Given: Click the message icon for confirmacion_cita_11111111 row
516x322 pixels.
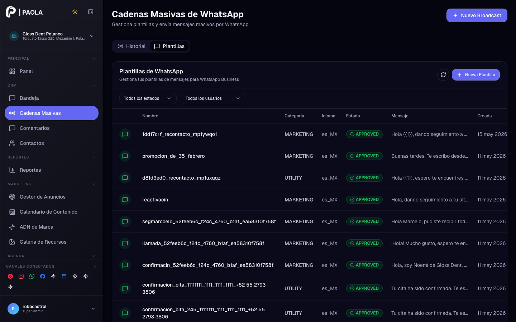Looking at the screenshot, I should click(125, 288).
